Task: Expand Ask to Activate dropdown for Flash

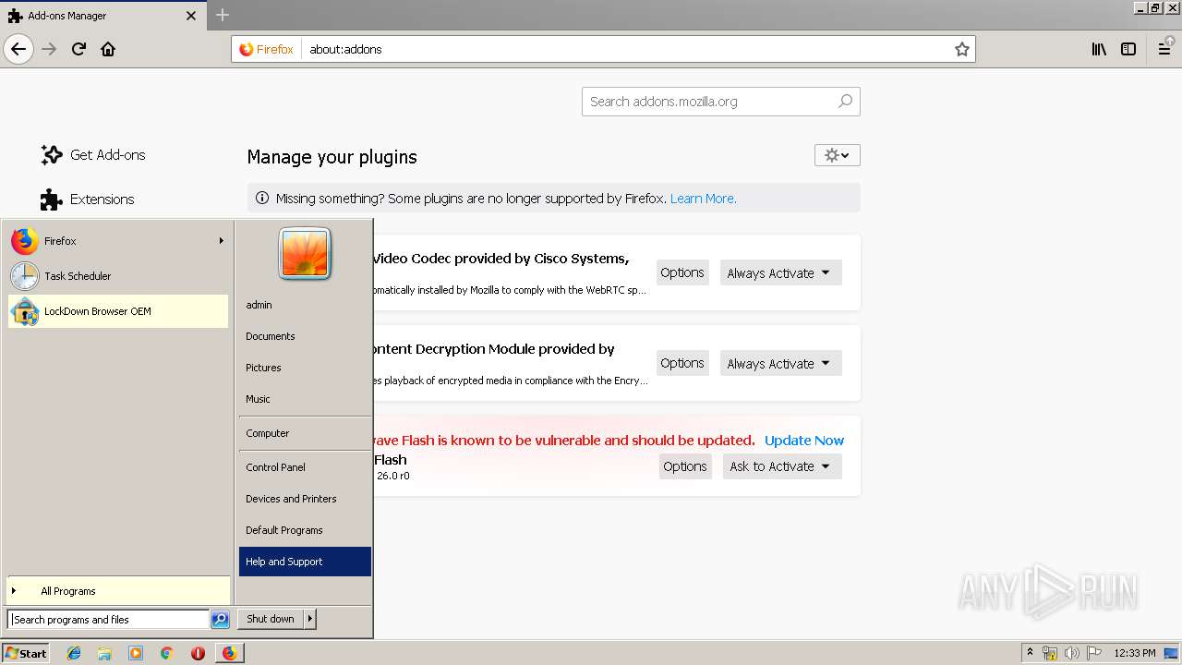Action: [x=782, y=466]
